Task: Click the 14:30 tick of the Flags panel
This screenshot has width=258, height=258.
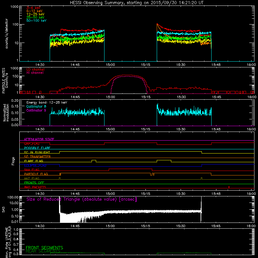Action: point(40,194)
